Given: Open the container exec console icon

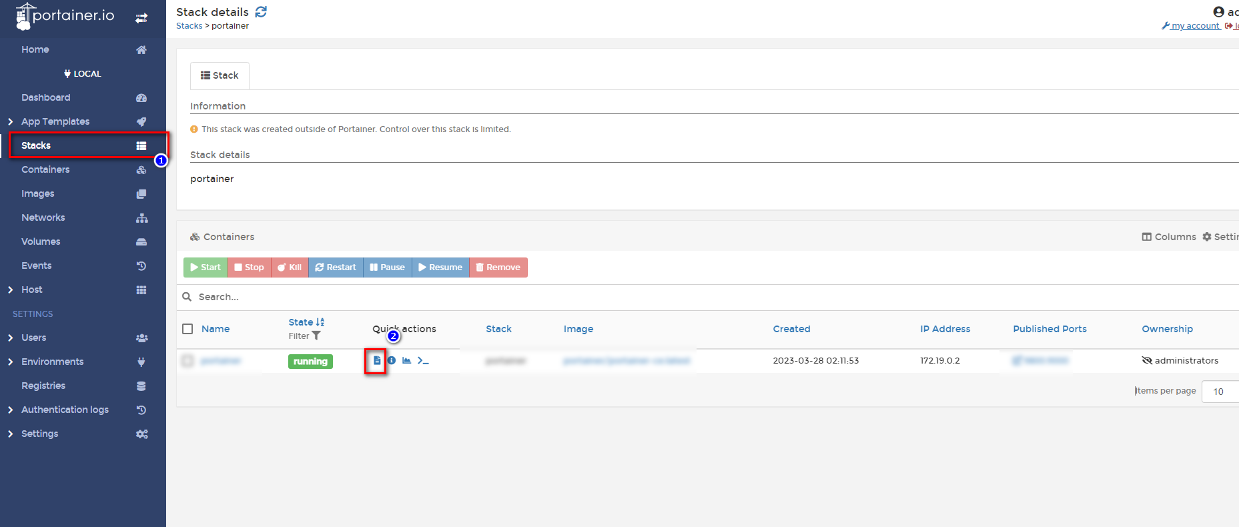Looking at the screenshot, I should coord(423,360).
